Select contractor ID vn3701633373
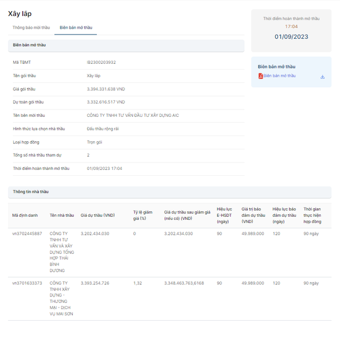Screen dimensions: 340x342 pyautogui.click(x=27, y=283)
